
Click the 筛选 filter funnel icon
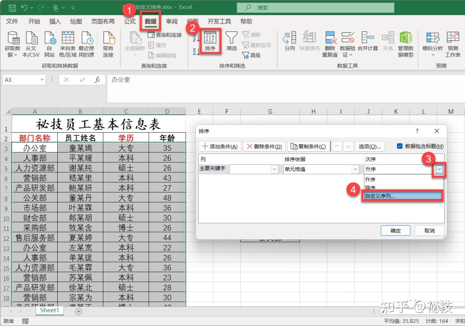click(x=231, y=41)
